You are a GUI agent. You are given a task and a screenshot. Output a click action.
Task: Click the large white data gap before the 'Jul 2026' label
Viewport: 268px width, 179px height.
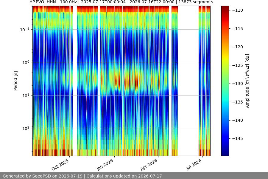pos(188,81)
